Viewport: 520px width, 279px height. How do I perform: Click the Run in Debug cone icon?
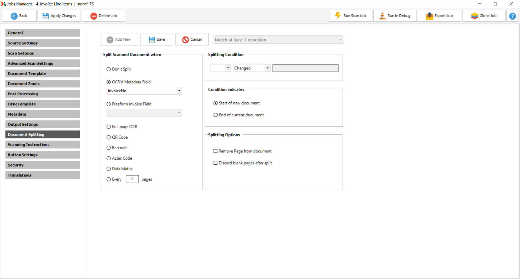tap(382, 16)
